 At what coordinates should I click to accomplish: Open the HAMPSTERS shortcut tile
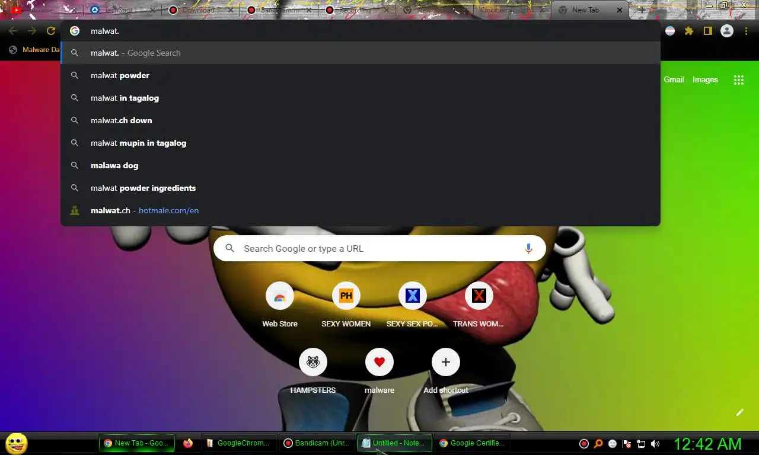(313, 362)
